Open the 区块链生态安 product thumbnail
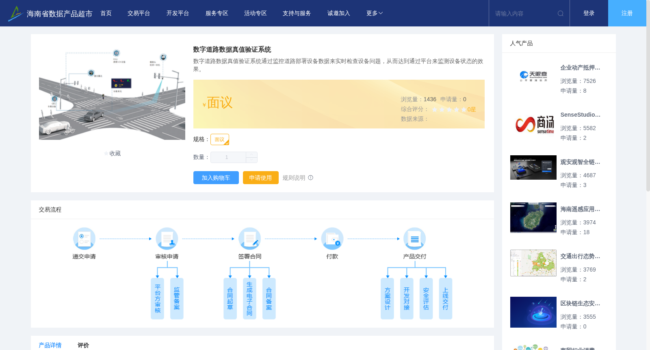This screenshot has width=650, height=350. 533,312
